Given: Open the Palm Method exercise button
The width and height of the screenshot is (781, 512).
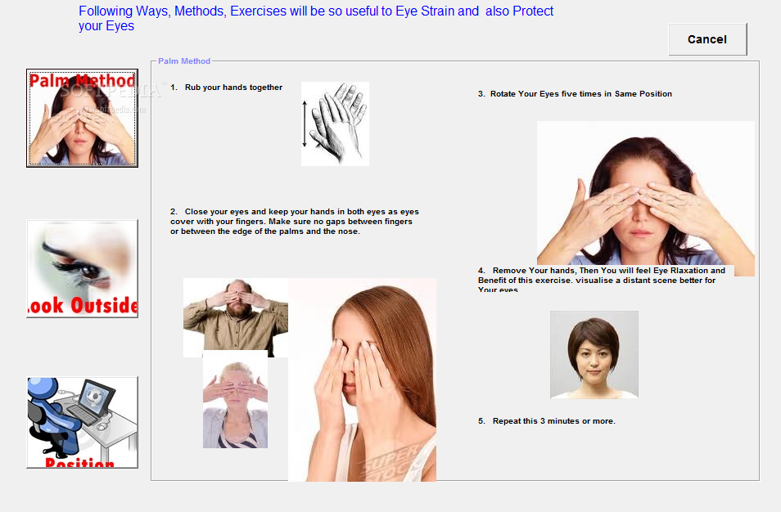Looking at the screenshot, I should pyautogui.click(x=82, y=118).
